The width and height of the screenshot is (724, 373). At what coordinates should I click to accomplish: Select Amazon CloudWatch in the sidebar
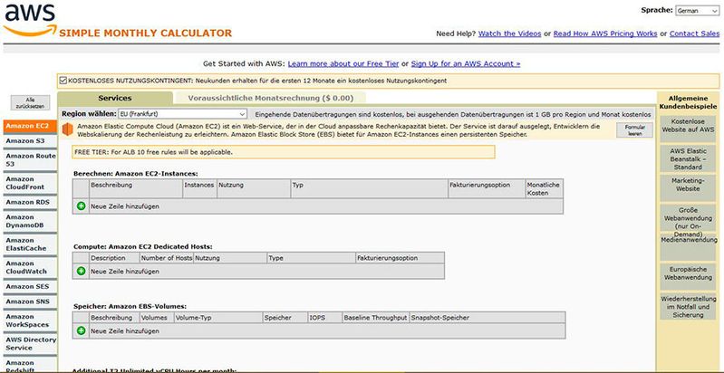[x=30, y=267]
